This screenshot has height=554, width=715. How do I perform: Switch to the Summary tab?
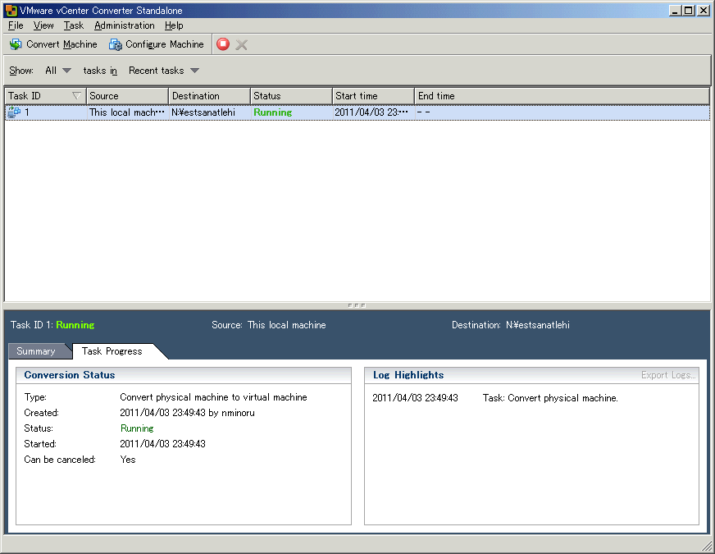point(36,351)
